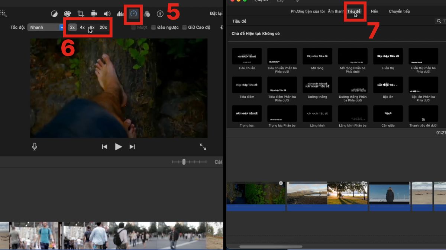Viewport: 446px width, 250px height.
Task: Open the clip information icon
Action: click(x=160, y=14)
